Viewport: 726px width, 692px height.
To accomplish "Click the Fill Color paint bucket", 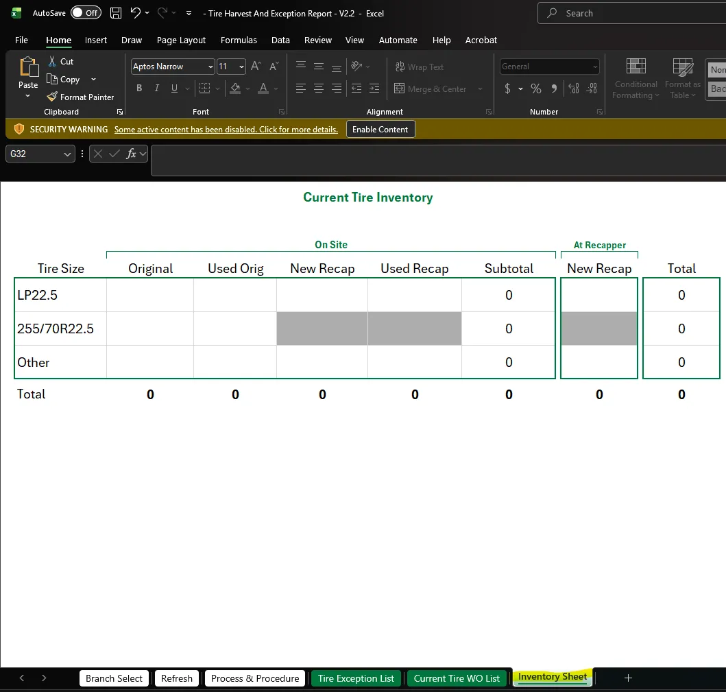I will pos(235,88).
